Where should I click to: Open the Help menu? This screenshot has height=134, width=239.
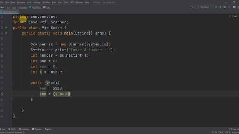87,3
